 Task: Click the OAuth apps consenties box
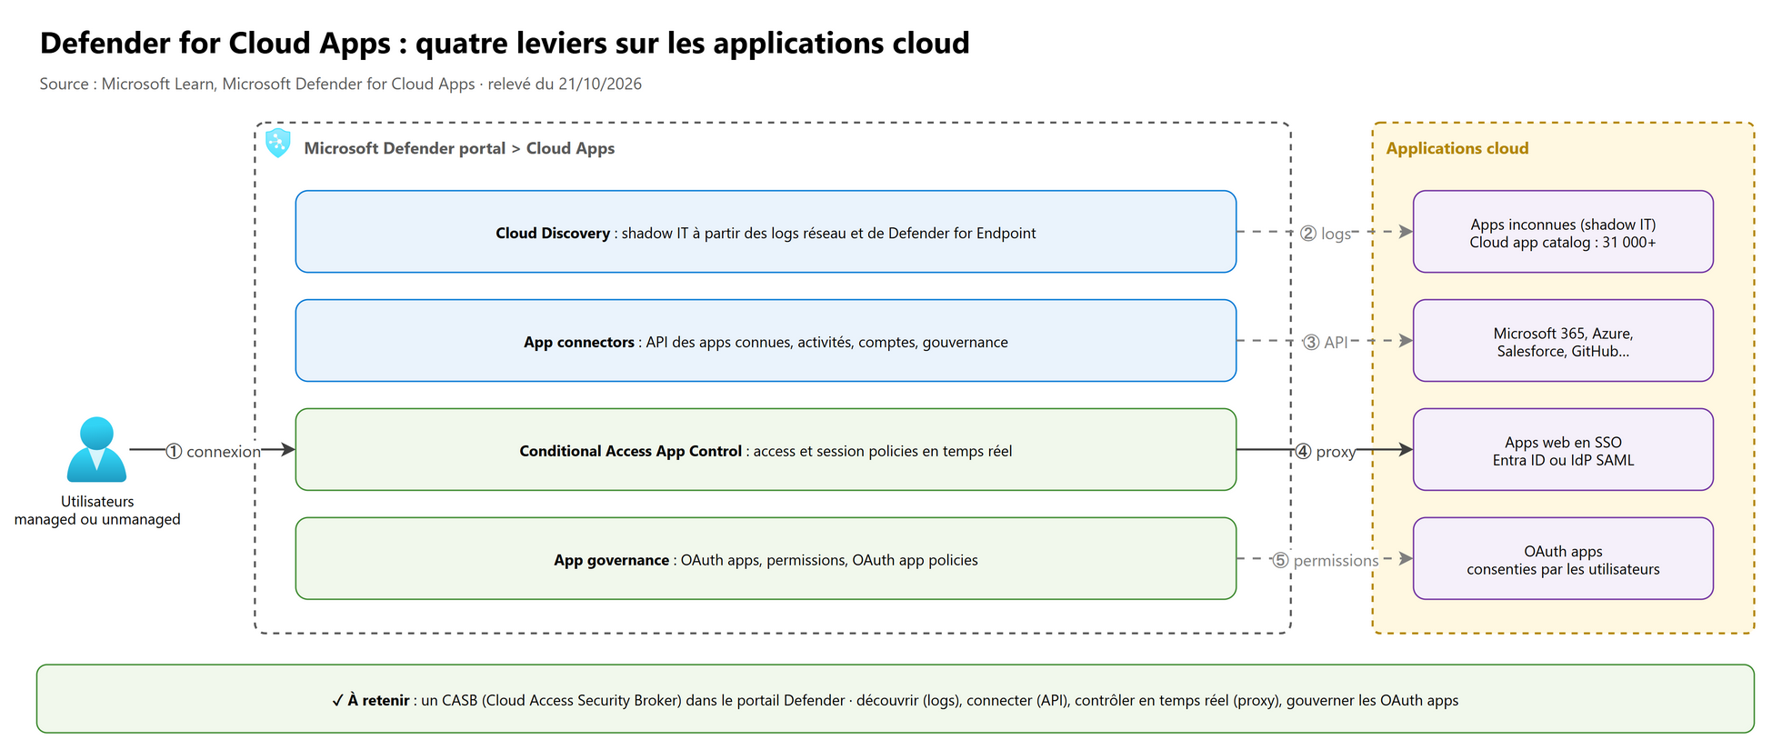point(1563,559)
